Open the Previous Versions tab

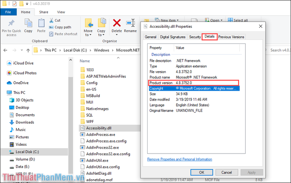click(231, 37)
